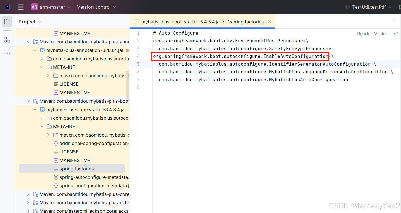
Task: Open the Project tool window folder icon
Action: (7, 22)
